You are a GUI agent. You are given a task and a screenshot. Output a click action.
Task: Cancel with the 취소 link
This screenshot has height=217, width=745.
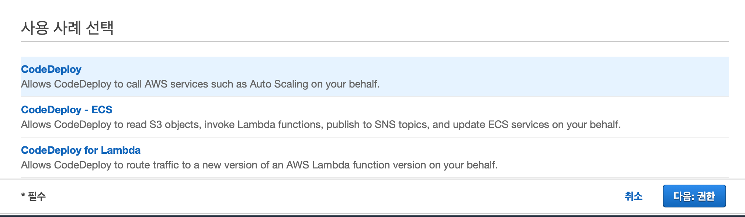634,196
